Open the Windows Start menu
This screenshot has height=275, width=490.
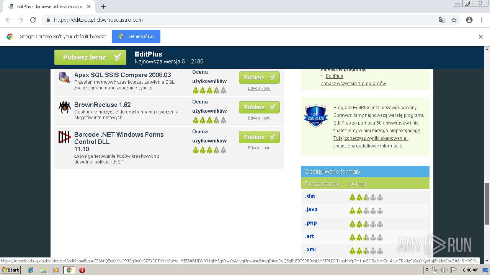(x=11, y=270)
